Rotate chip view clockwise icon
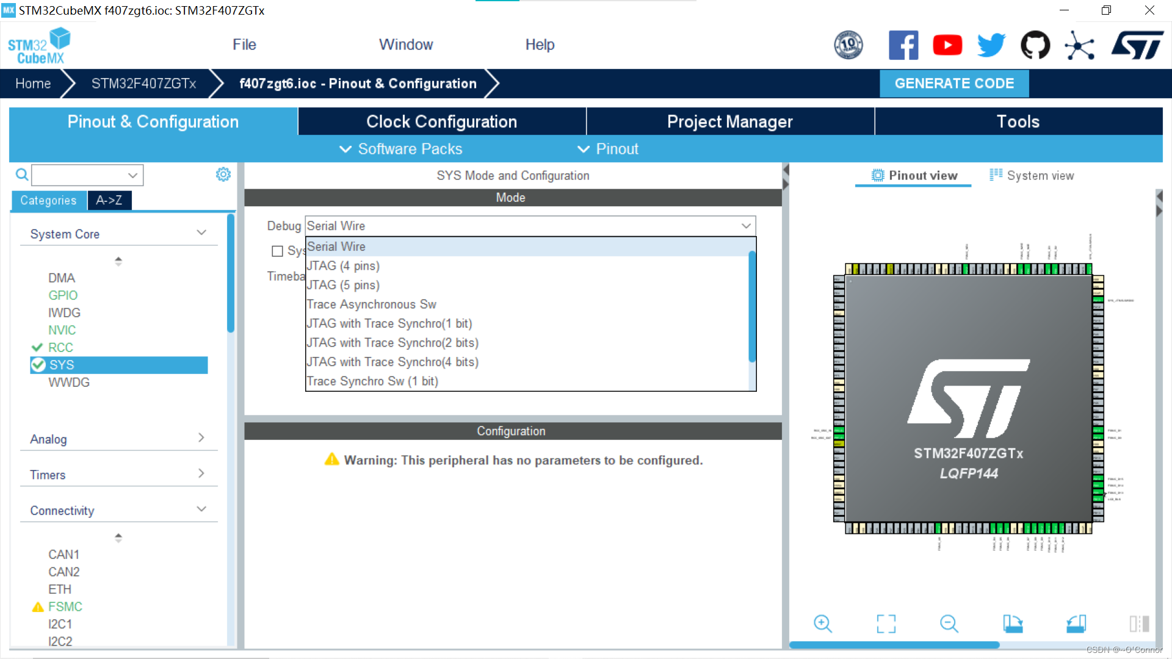1172x659 pixels. tap(1013, 624)
